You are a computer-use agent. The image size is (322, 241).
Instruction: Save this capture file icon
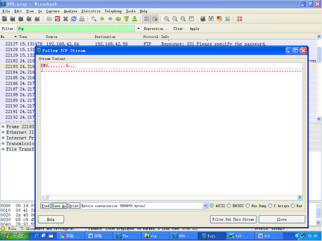(x=57, y=19)
